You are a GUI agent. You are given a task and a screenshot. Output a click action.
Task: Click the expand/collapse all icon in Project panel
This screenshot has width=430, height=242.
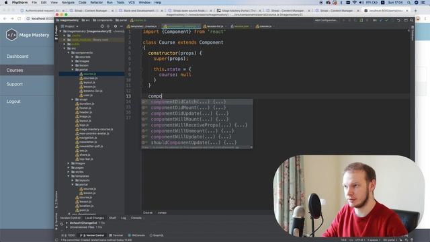click(x=108, y=26)
